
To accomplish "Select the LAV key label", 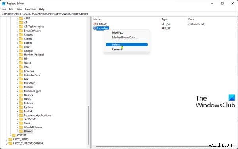I will 26,79.
